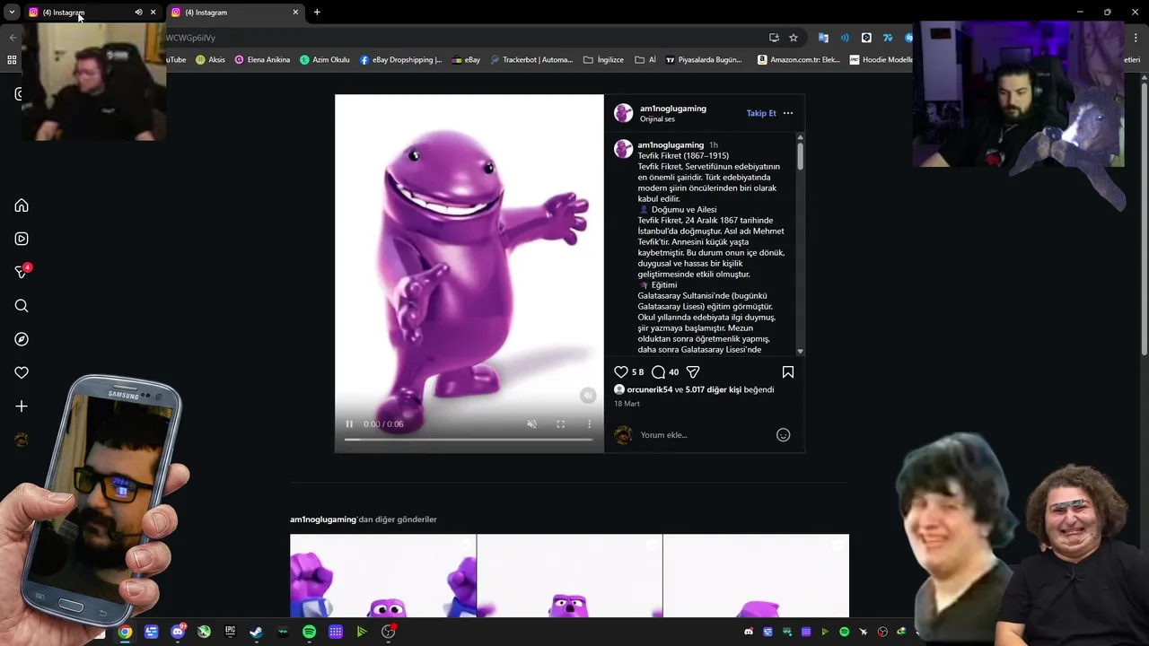Pause the video with playback button
Viewport: 1149px width, 646px height.
(x=349, y=424)
